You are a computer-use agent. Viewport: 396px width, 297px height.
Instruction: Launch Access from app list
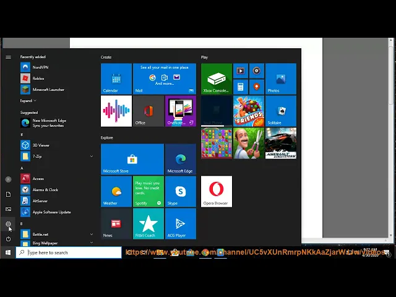pos(57,179)
